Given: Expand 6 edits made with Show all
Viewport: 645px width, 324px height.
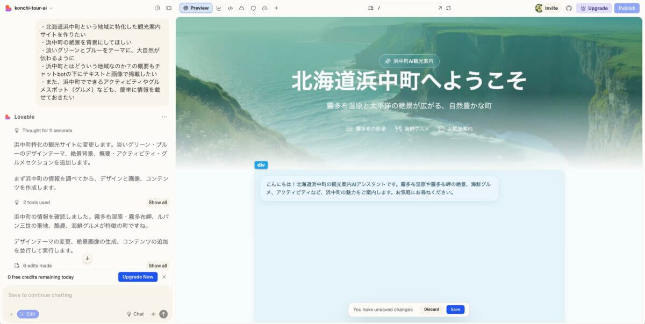Looking at the screenshot, I should pos(157,265).
